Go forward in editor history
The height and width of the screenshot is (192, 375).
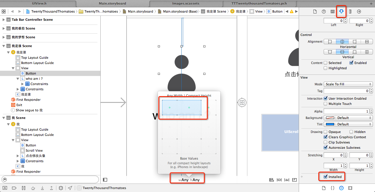[x=20, y=11]
